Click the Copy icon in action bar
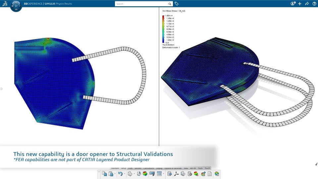The width and height of the screenshot is (318, 179). [104, 174]
